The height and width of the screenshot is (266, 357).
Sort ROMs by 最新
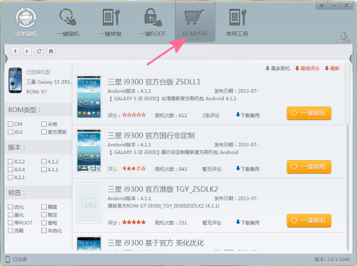(332, 68)
